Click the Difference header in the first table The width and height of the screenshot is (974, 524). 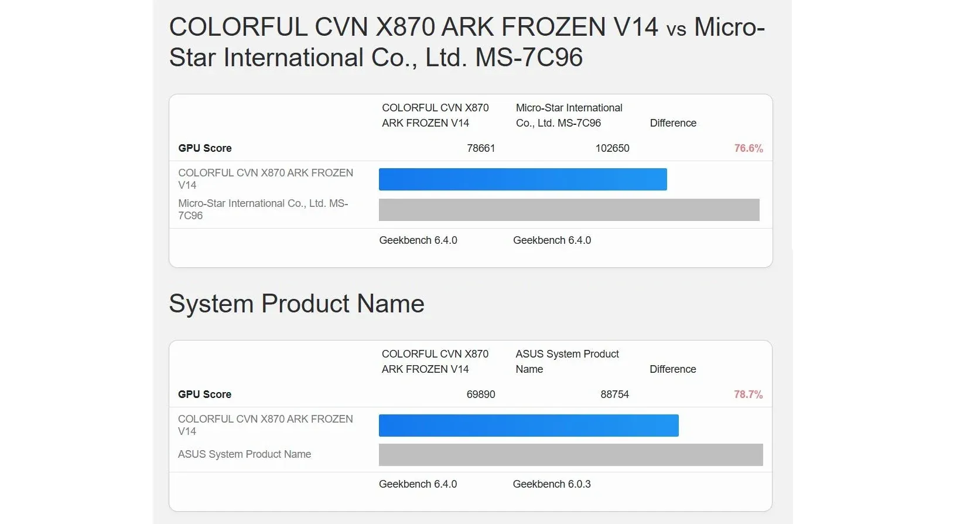(x=673, y=123)
